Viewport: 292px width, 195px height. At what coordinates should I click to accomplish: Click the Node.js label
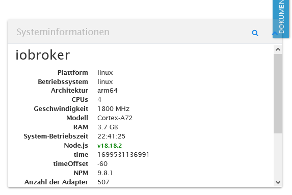click(x=76, y=145)
